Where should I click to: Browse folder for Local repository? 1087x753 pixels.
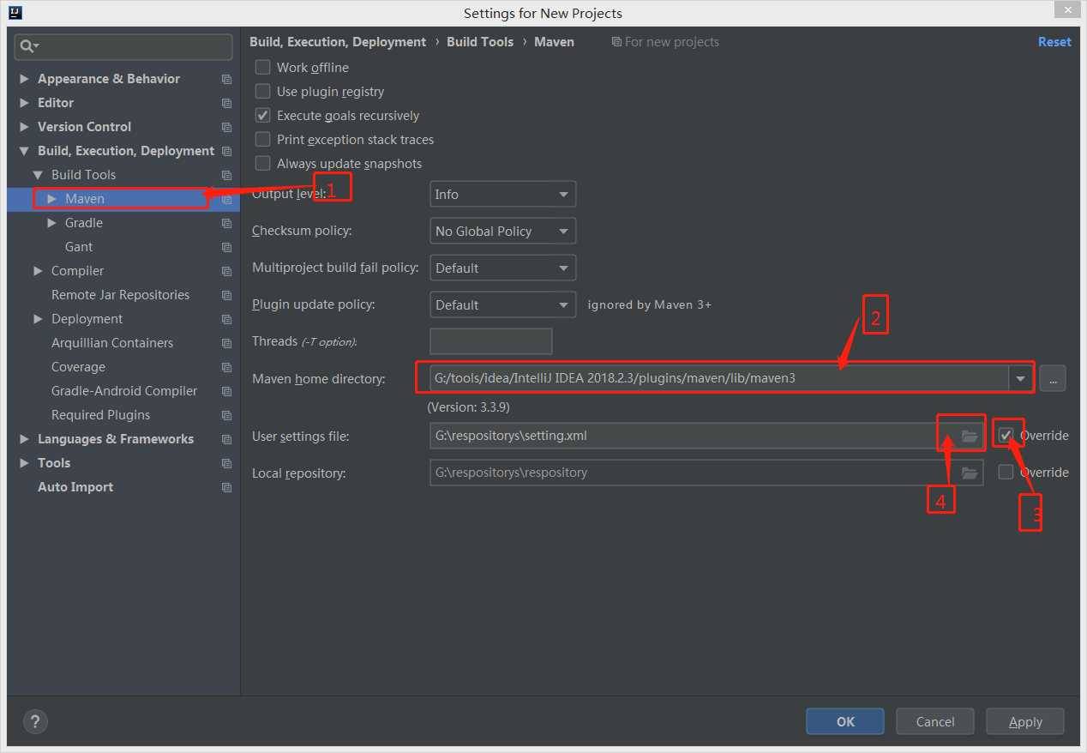coord(970,473)
